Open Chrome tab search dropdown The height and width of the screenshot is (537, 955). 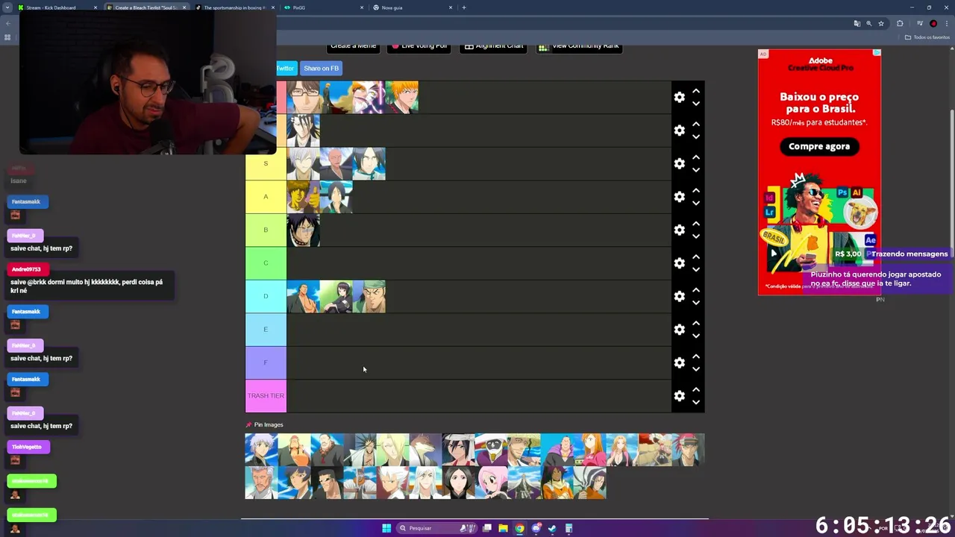point(7,7)
